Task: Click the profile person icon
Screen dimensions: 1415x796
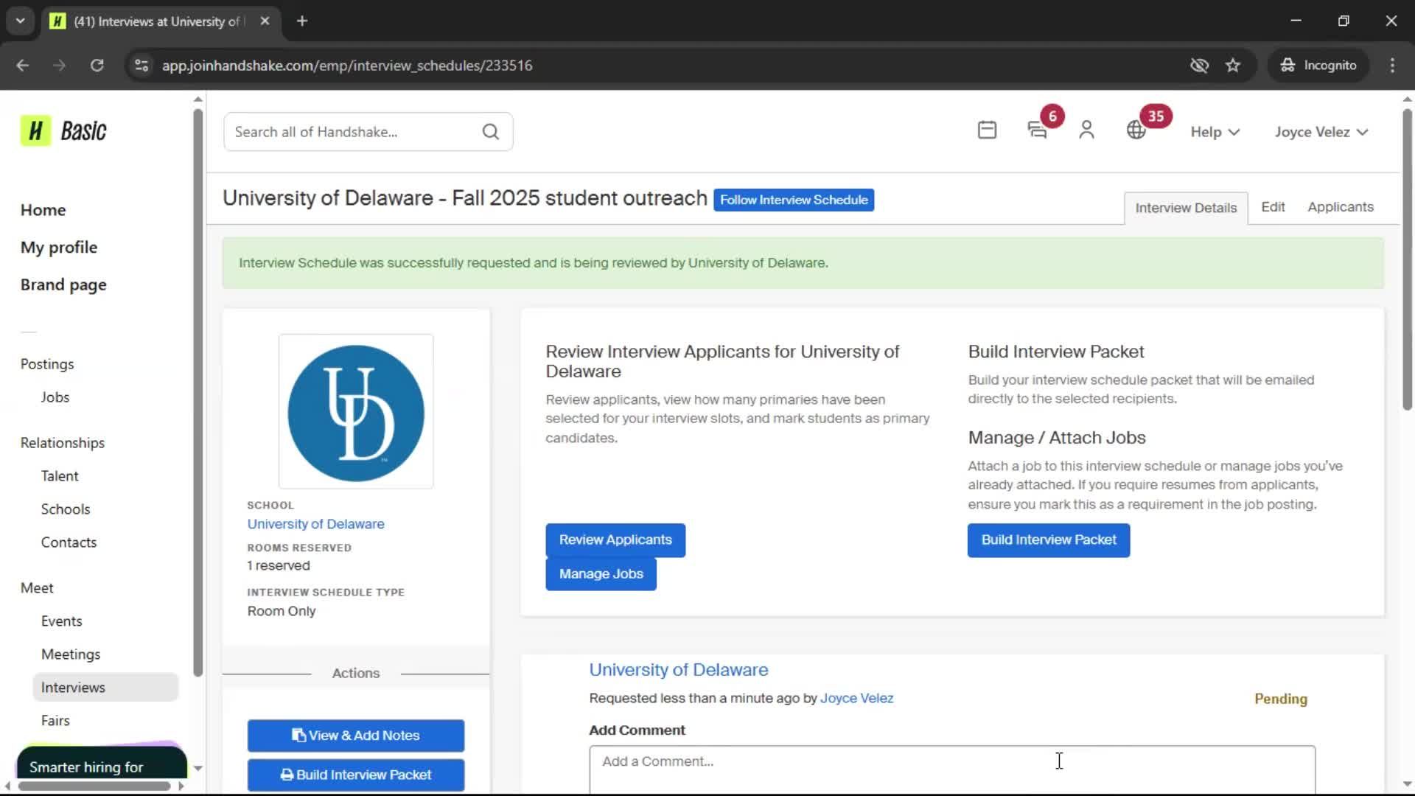Action: tap(1086, 130)
